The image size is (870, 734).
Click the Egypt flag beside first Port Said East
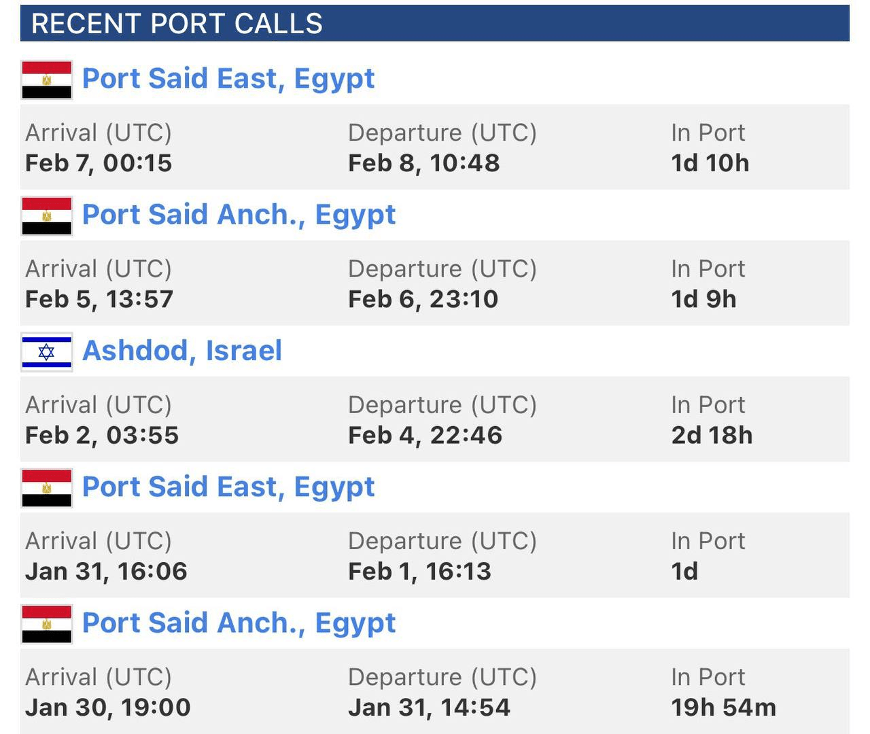47,80
